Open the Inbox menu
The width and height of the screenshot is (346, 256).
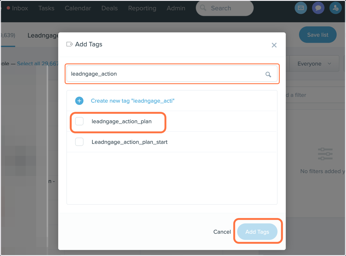20,8
